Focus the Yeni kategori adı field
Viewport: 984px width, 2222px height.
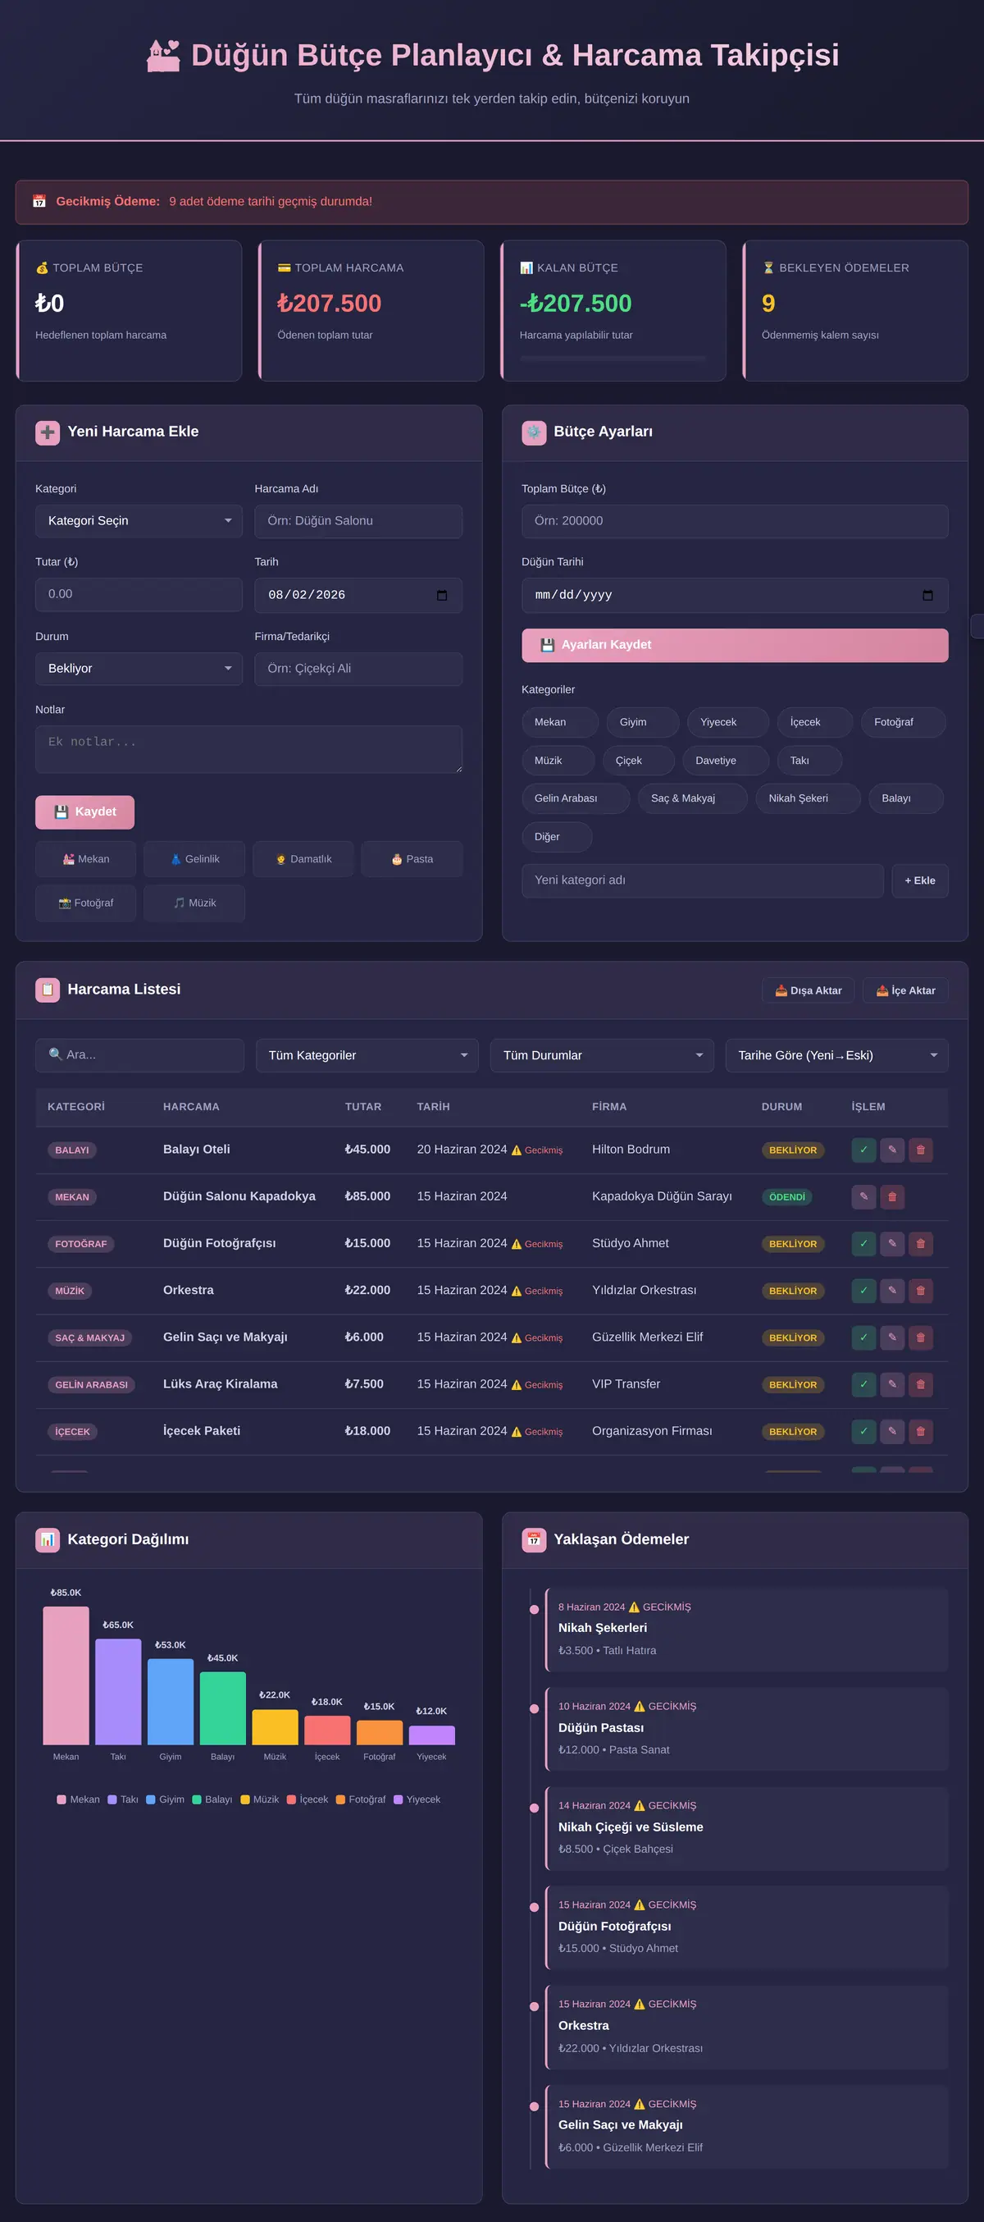pos(702,880)
